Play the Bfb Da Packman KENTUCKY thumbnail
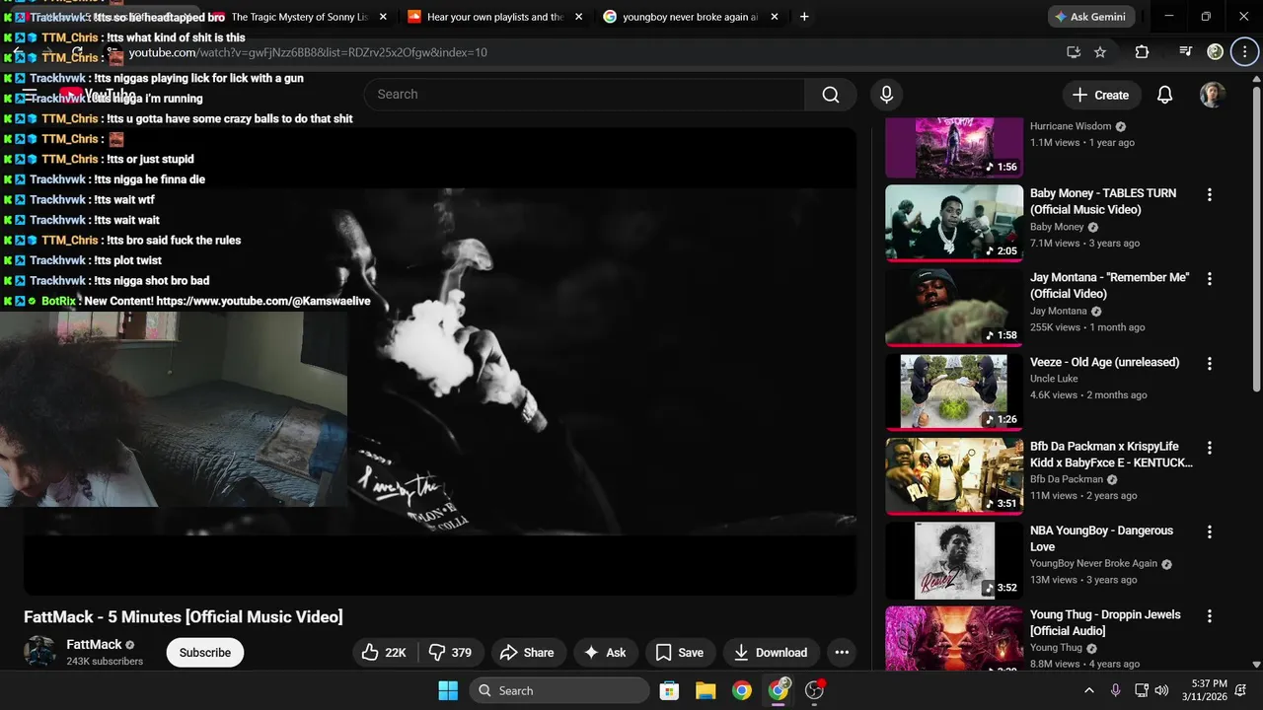Viewport: 1263px width, 710px height. pos(954,476)
